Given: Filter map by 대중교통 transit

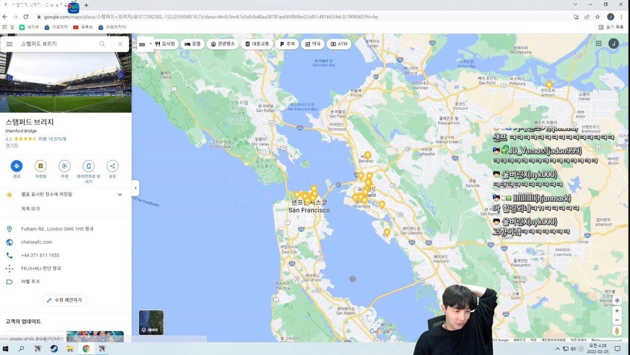Looking at the screenshot, I should [x=257, y=44].
